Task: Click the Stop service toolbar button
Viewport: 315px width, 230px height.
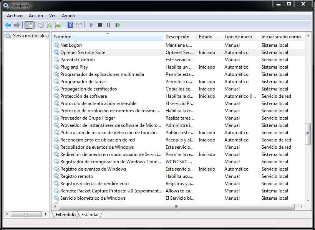Action: coord(100,25)
